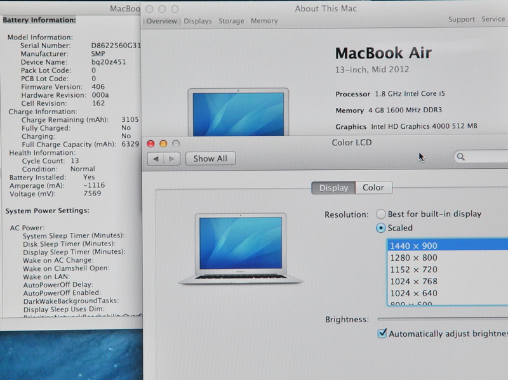The width and height of the screenshot is (508, 380).
Task: Click the Firmware Version value 406
Action: click(x=98, y=87)
